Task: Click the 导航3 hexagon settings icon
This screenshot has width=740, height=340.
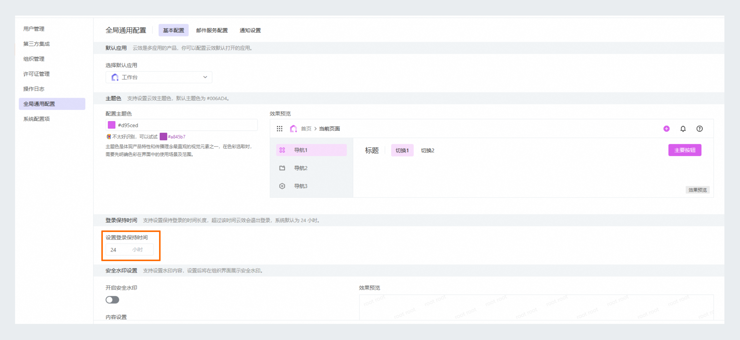Action: point(282,186)
